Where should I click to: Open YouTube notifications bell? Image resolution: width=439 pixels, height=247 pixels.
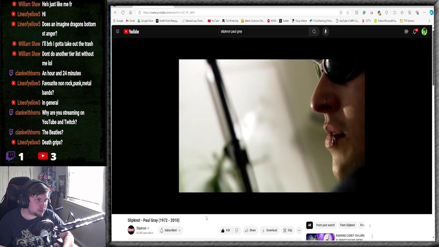coord(415,31)
